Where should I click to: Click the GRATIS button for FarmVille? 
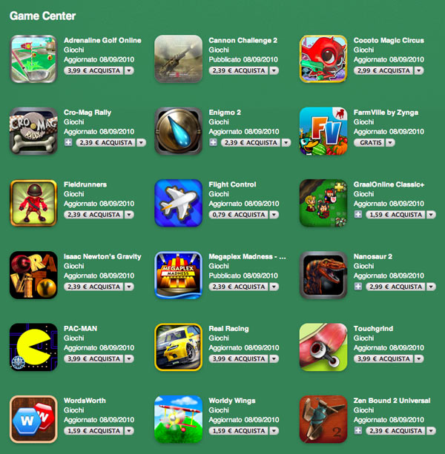click(x=369, y=143)
